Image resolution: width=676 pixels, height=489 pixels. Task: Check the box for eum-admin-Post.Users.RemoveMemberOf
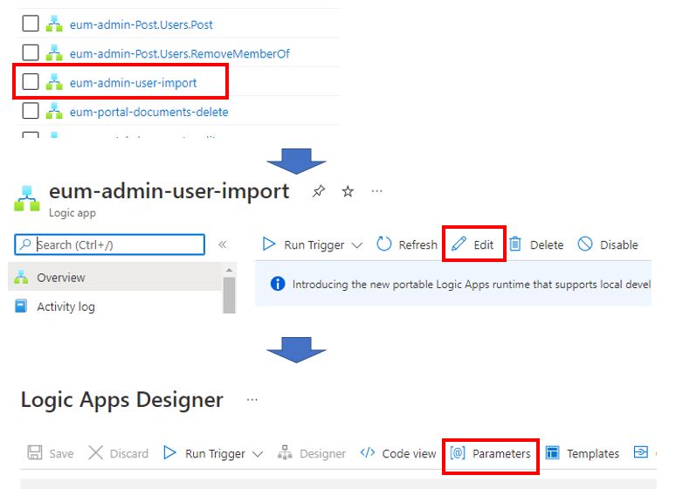coord(31,52)
